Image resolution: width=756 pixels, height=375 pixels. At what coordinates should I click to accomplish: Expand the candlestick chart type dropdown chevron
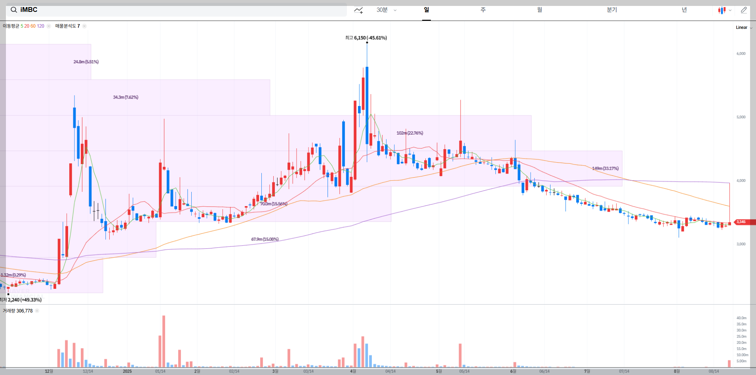(730, 10)
